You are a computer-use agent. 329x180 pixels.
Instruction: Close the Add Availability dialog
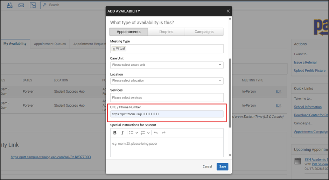coord(228,11)
